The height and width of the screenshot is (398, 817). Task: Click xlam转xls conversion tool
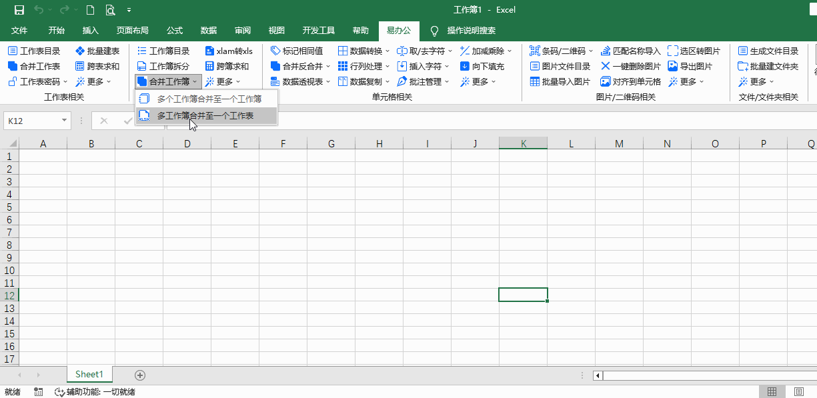click(229, 51)
